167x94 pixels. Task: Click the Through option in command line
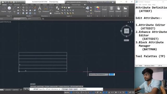point(65,89)
